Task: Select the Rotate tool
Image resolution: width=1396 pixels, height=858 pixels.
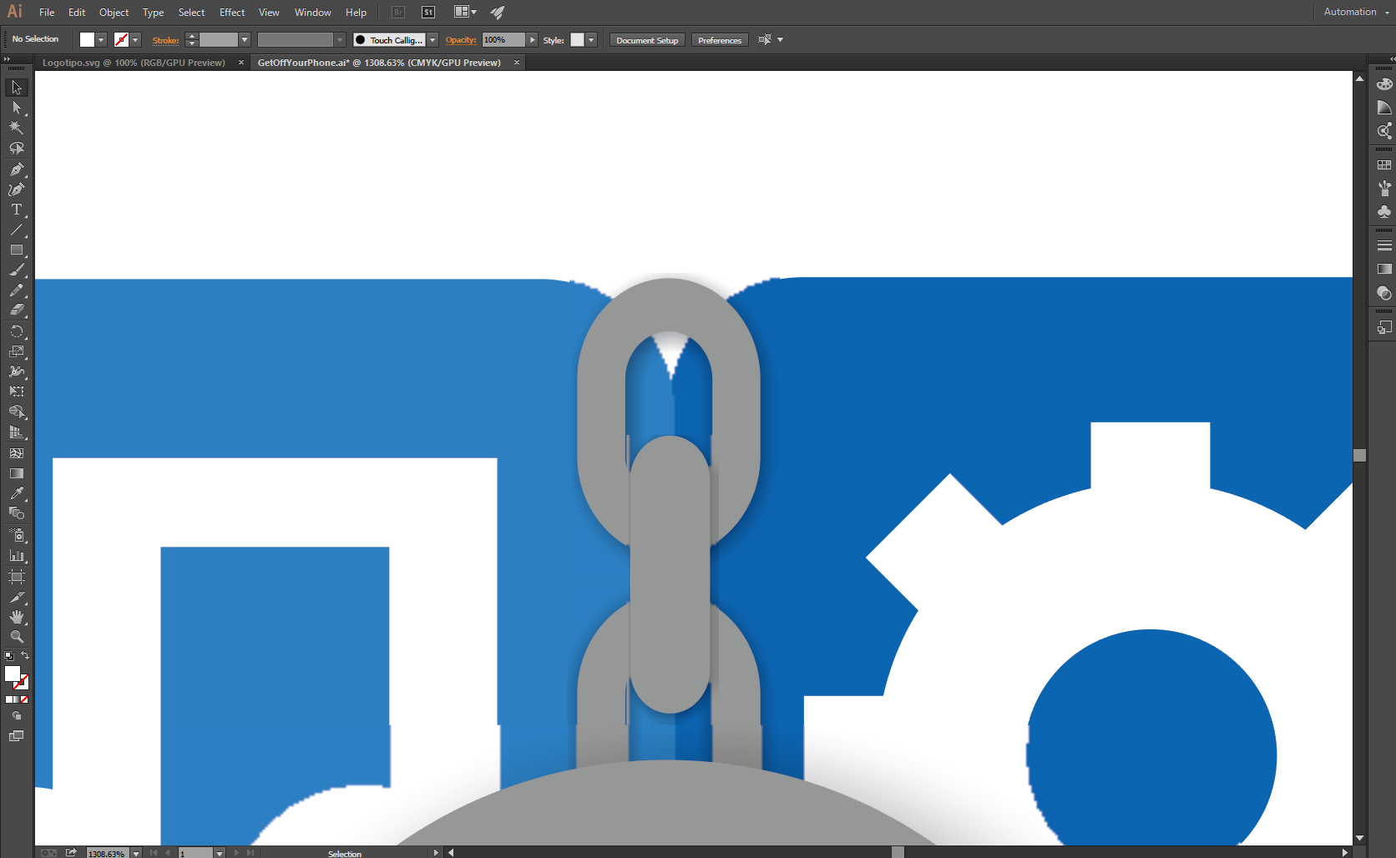Action: click(x=17, y=331)
